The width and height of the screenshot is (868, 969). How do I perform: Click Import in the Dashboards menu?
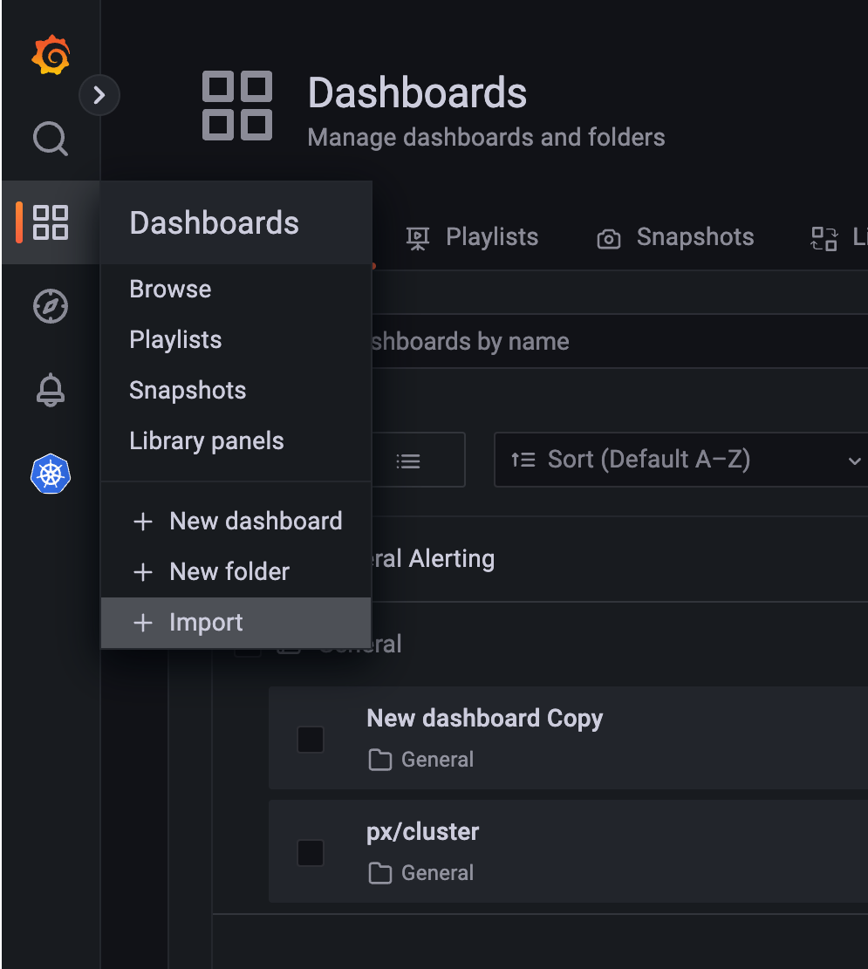coord(206,622)
